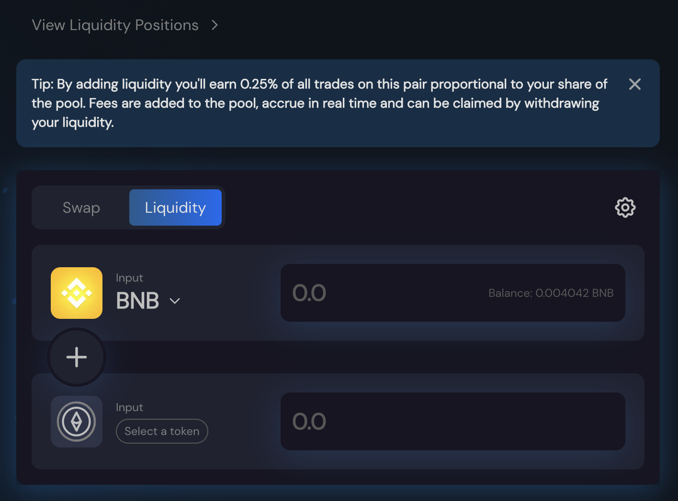The width and height of the screenshot is (678, 501).
Task: Open the Select a token dropdown
Action: tap(162, 431)
